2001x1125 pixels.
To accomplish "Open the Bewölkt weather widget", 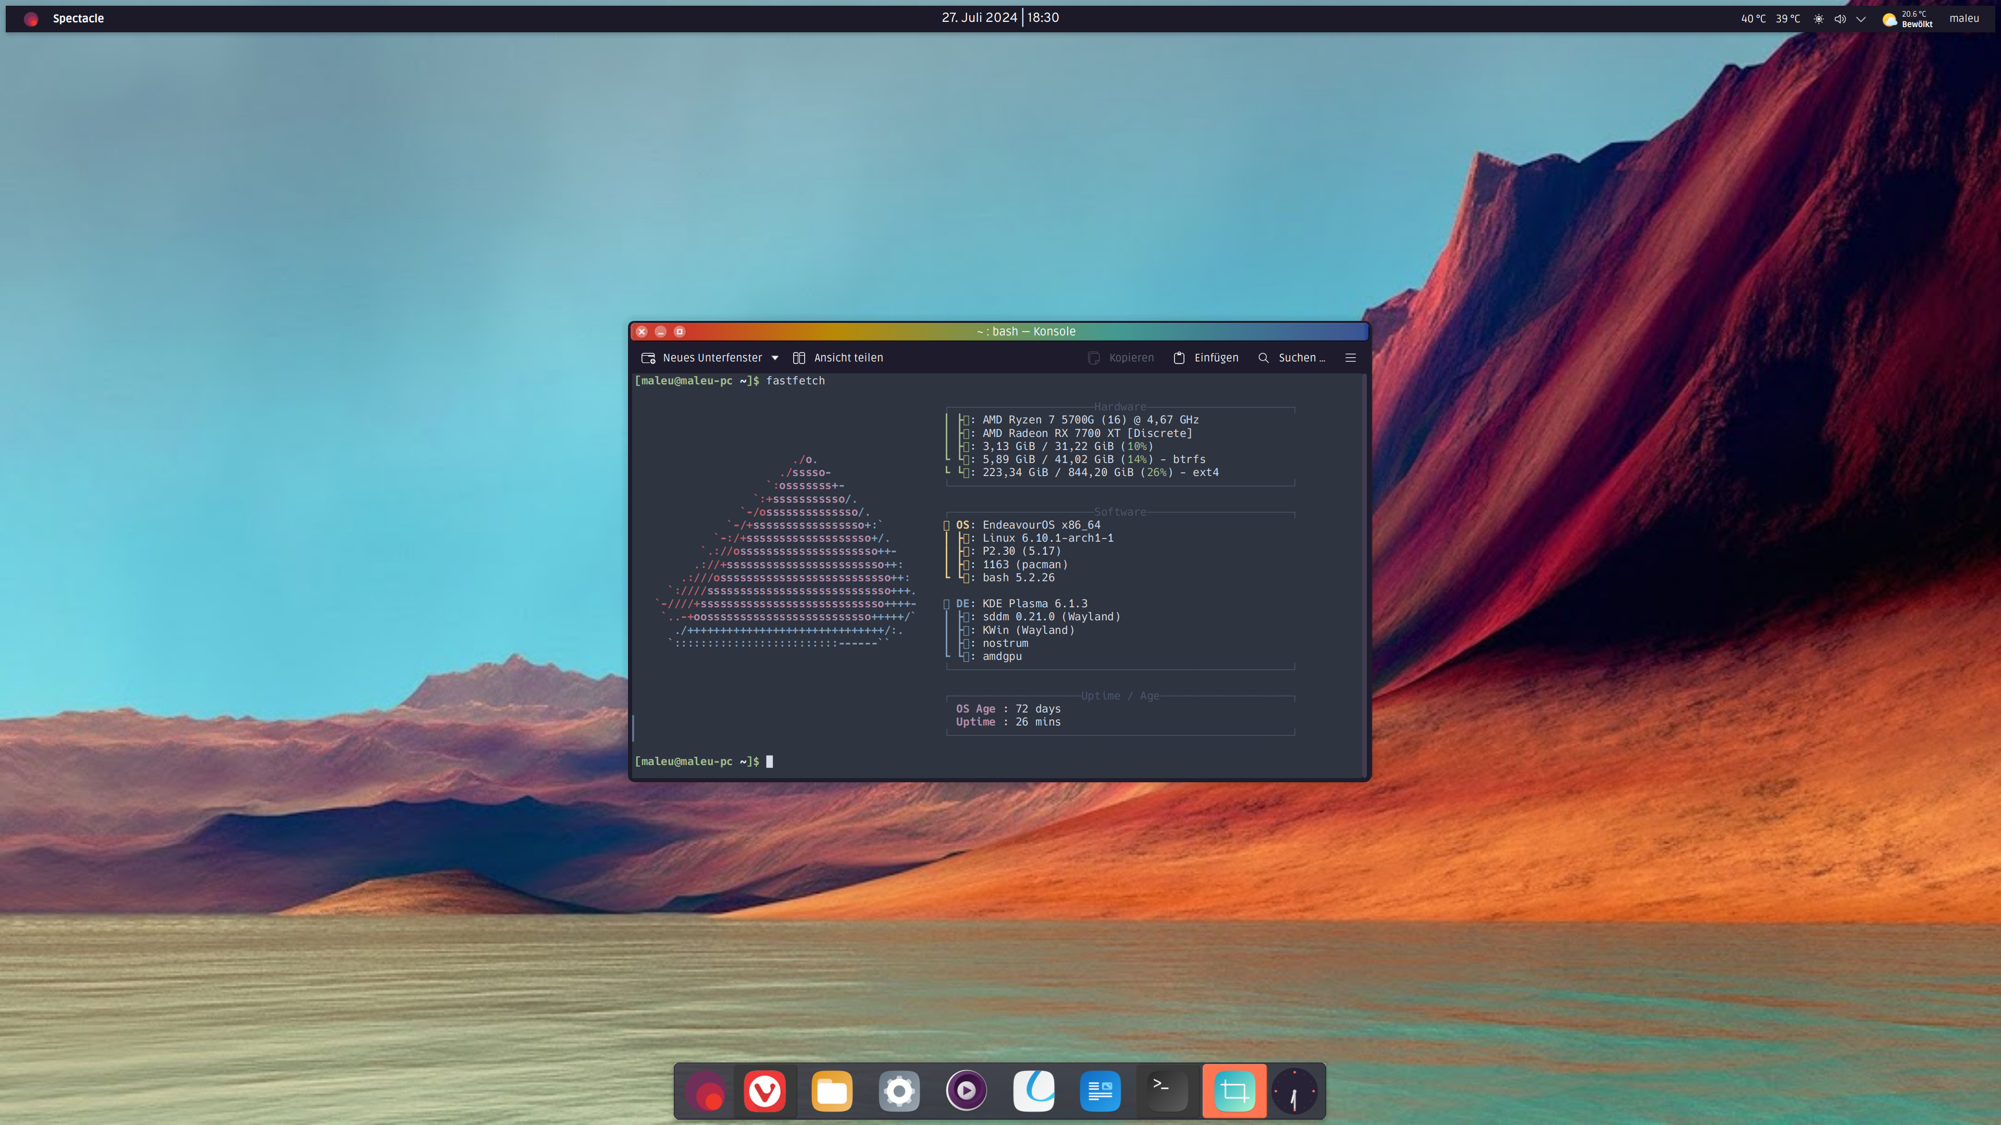I will [1907, 19].
